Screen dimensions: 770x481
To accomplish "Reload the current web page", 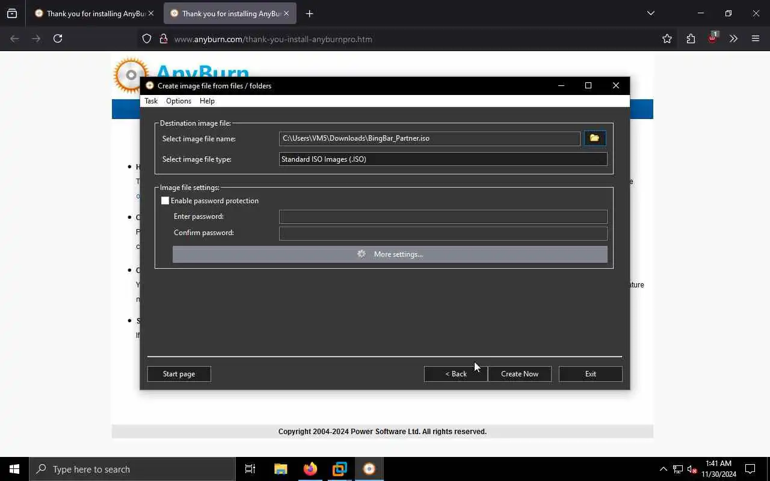I will [58, 38].
